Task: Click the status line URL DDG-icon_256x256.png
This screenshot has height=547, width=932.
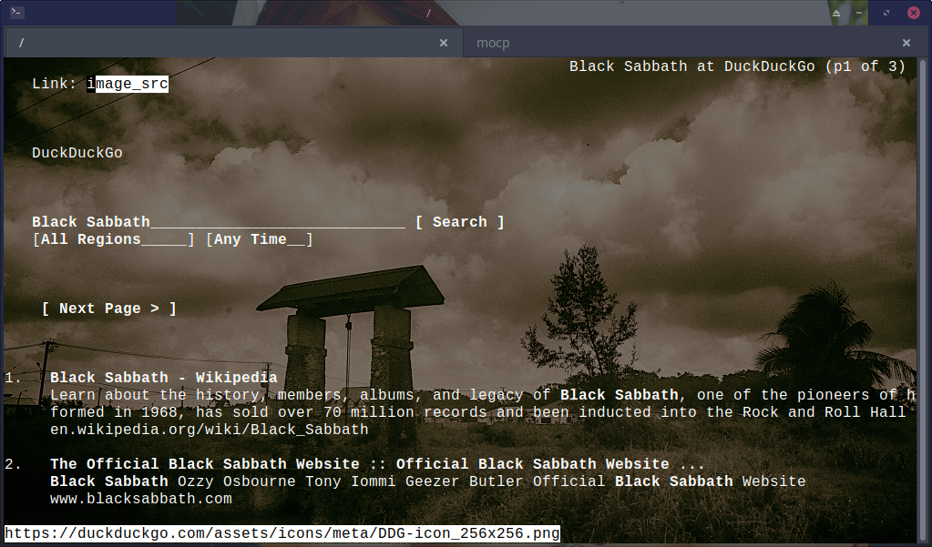Action: (x=282, y=533)
